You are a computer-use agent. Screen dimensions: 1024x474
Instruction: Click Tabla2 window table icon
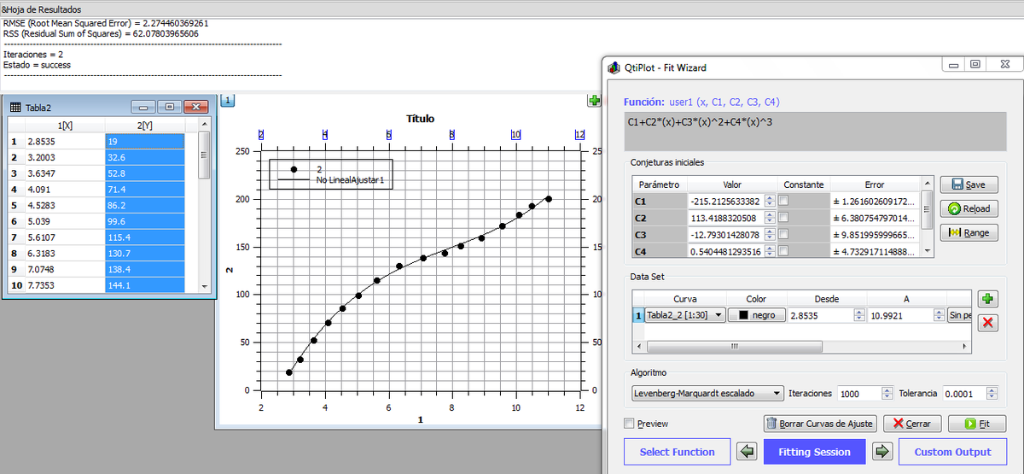click(x=15, y=107)
